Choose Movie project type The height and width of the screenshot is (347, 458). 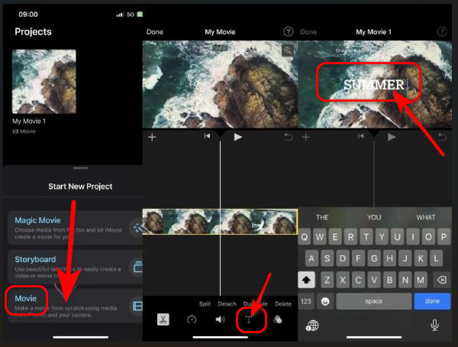pyautogui.click(x=74, y=306)
